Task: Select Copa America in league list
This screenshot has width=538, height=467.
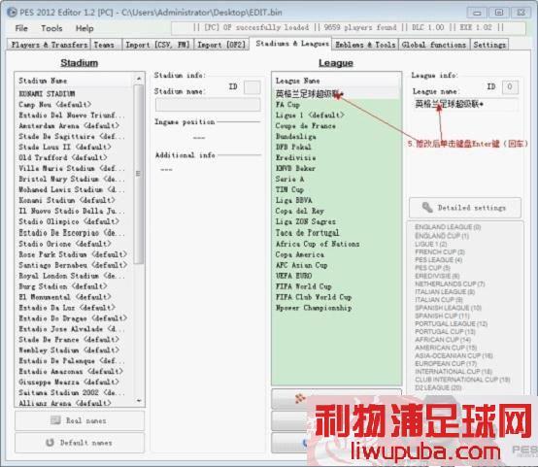Action: [337, 254]
